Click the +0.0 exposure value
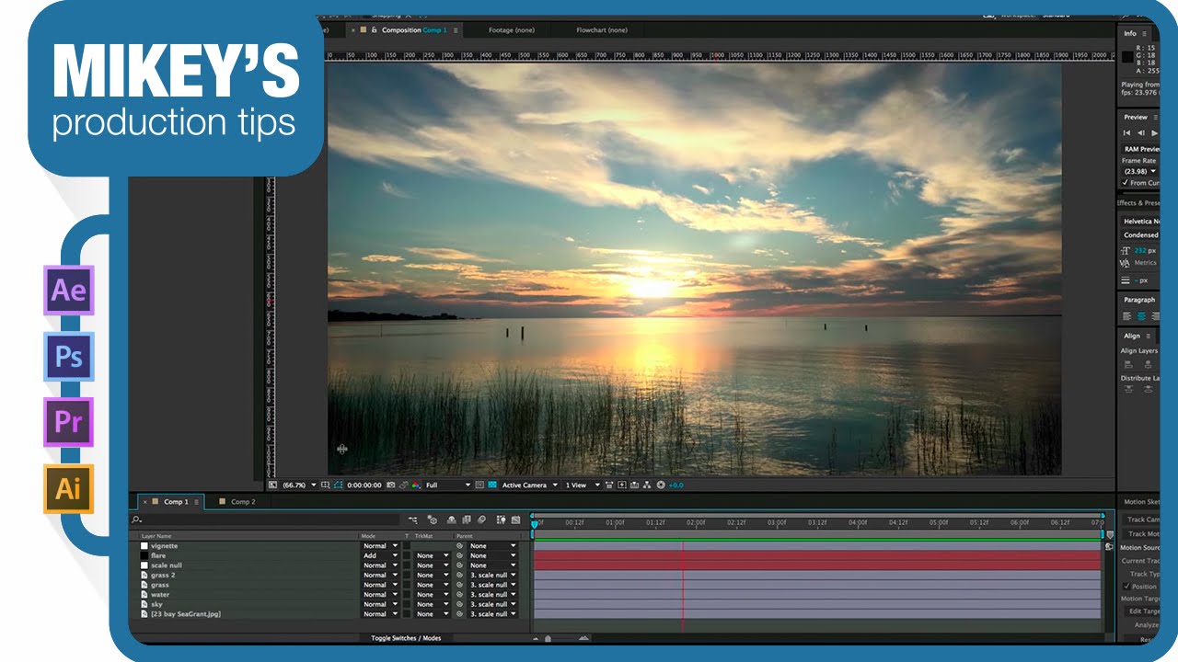The height and width of the screenshot is (662, 1178). 676,485
